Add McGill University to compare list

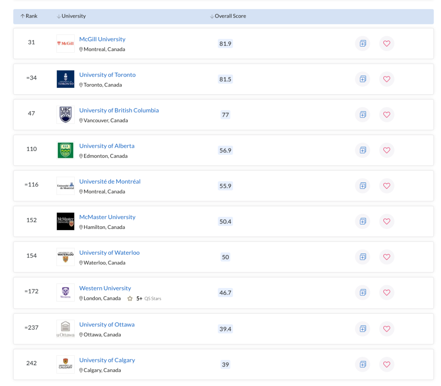(363, 44)
